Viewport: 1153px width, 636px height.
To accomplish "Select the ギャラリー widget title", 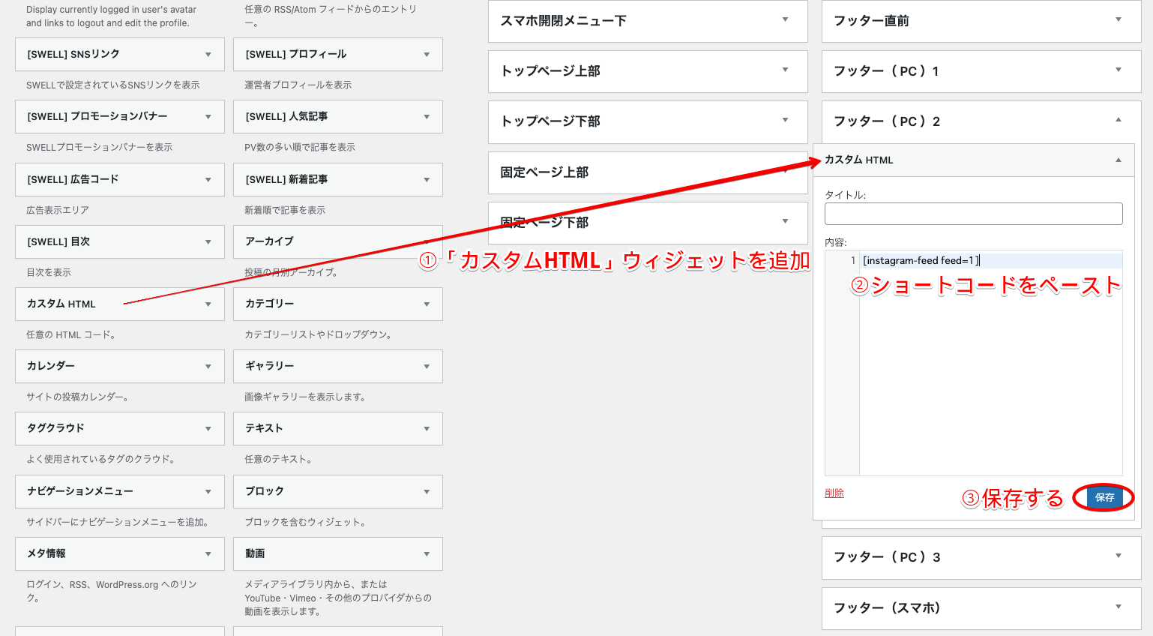I will pyautogui.click(x=269, y=365).
